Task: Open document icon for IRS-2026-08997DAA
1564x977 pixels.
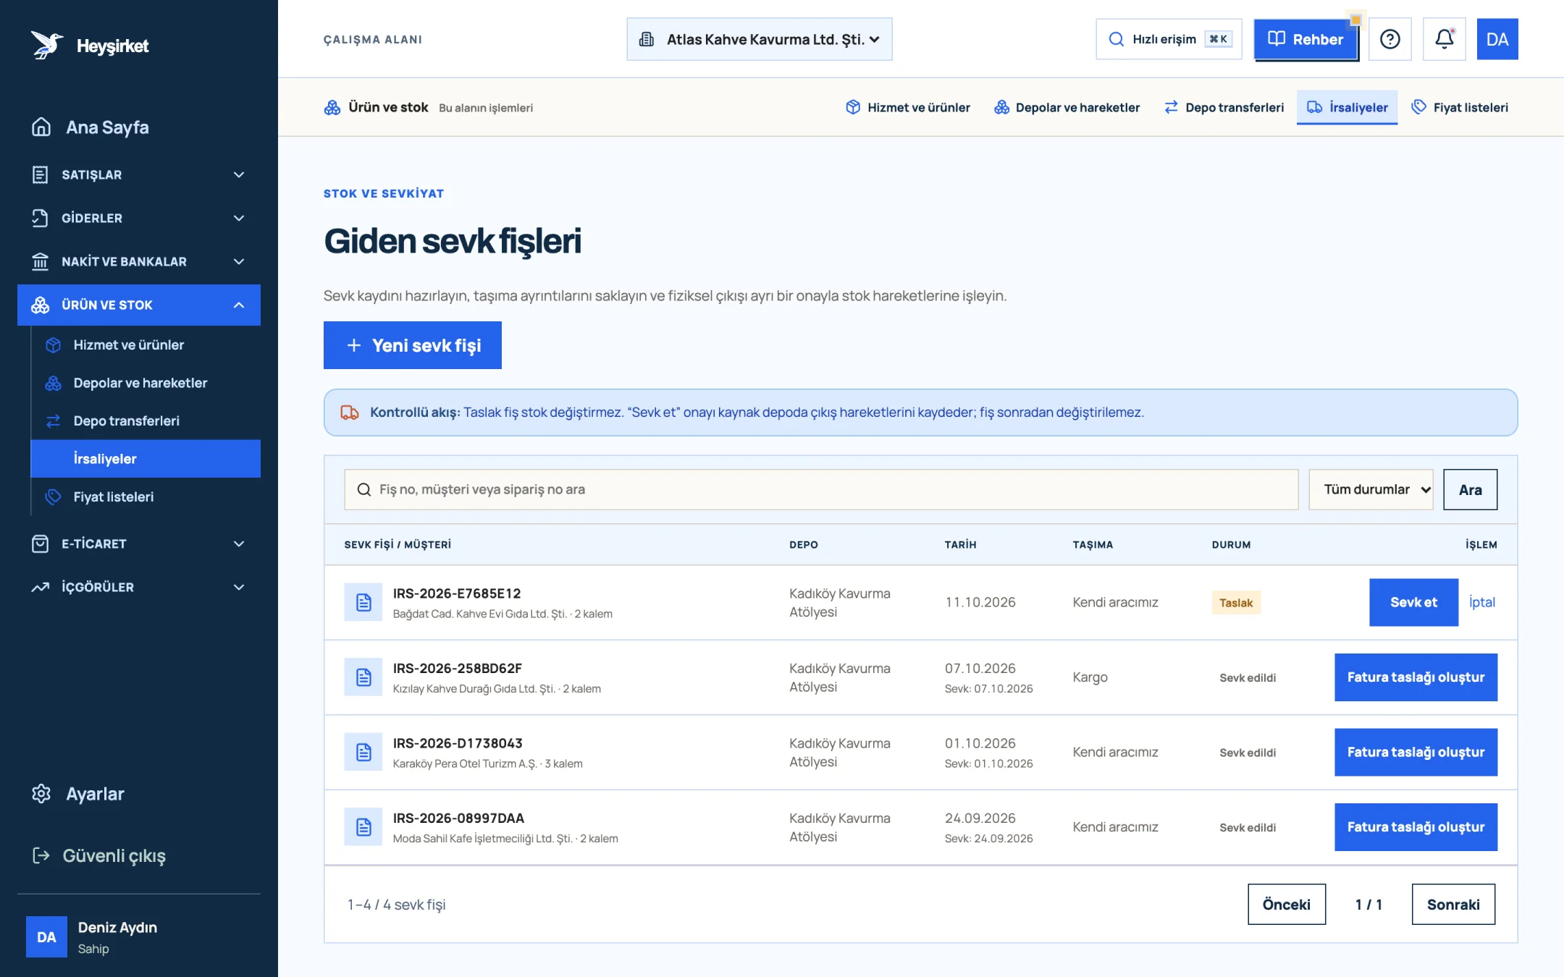Action: (363, 827)
